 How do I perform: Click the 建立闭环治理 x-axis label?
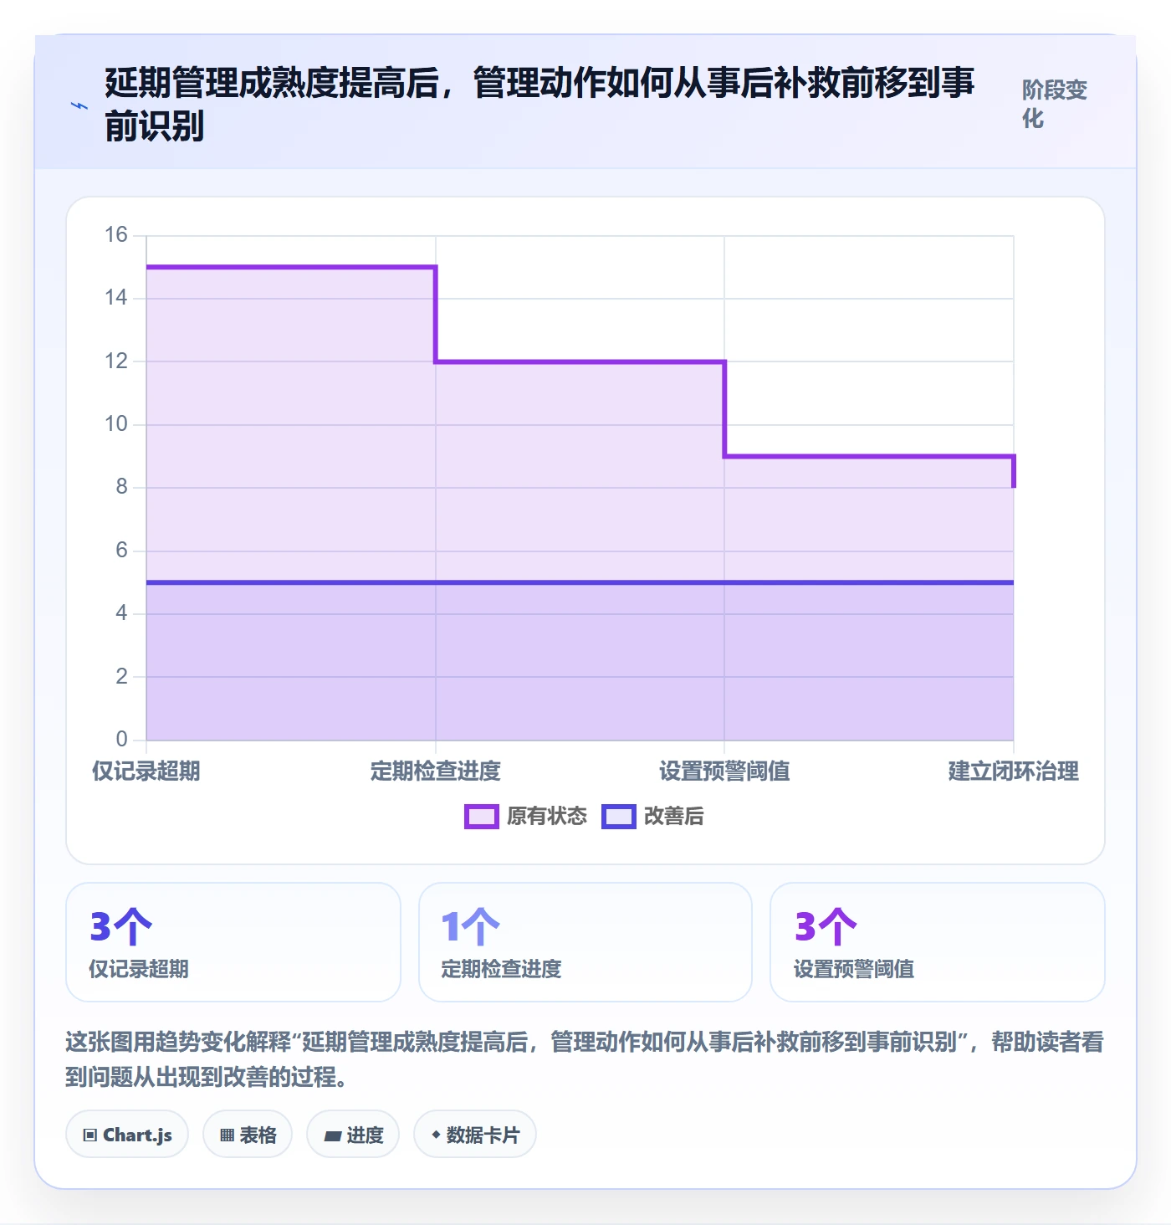tap(1014, 771)
